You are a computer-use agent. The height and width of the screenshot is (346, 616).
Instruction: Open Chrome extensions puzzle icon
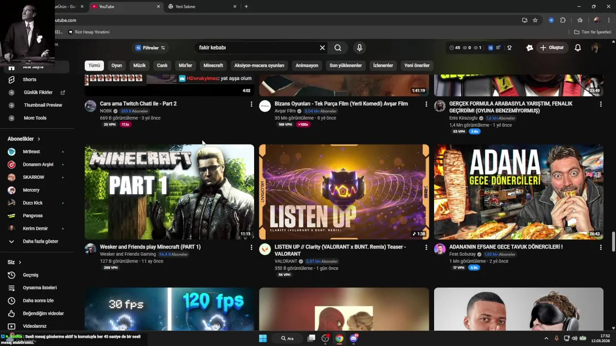[x=563, y=20]
